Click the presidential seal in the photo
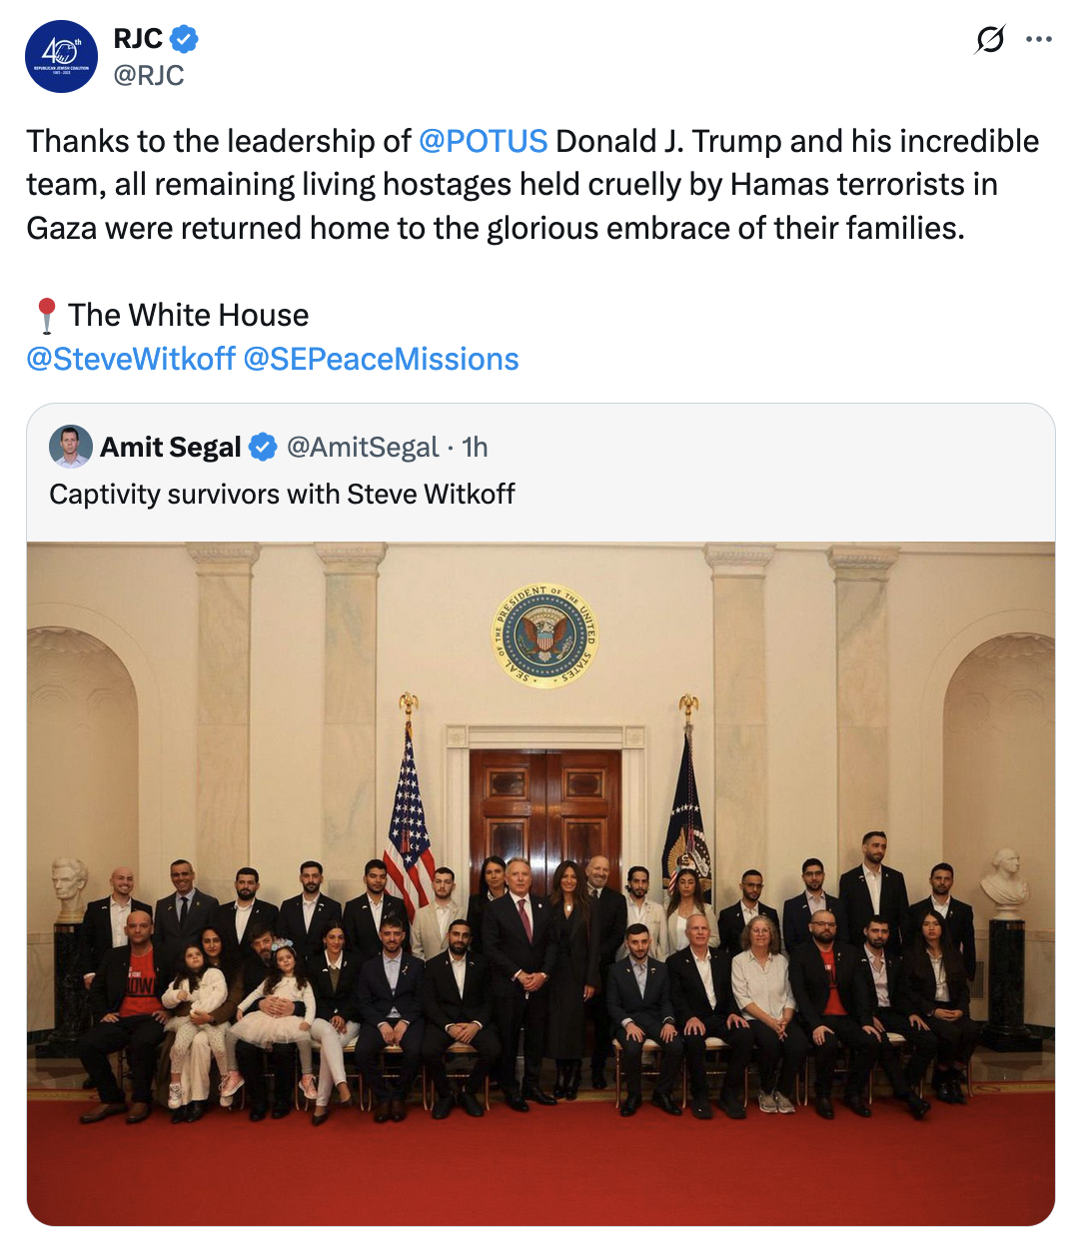This screenshot has height=1241, width=1083. coord(545,635)
